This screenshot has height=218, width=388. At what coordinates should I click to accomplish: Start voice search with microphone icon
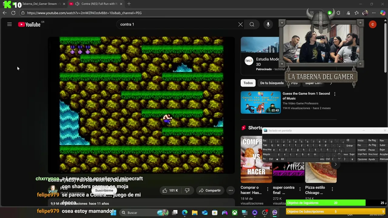coord(268,24)
